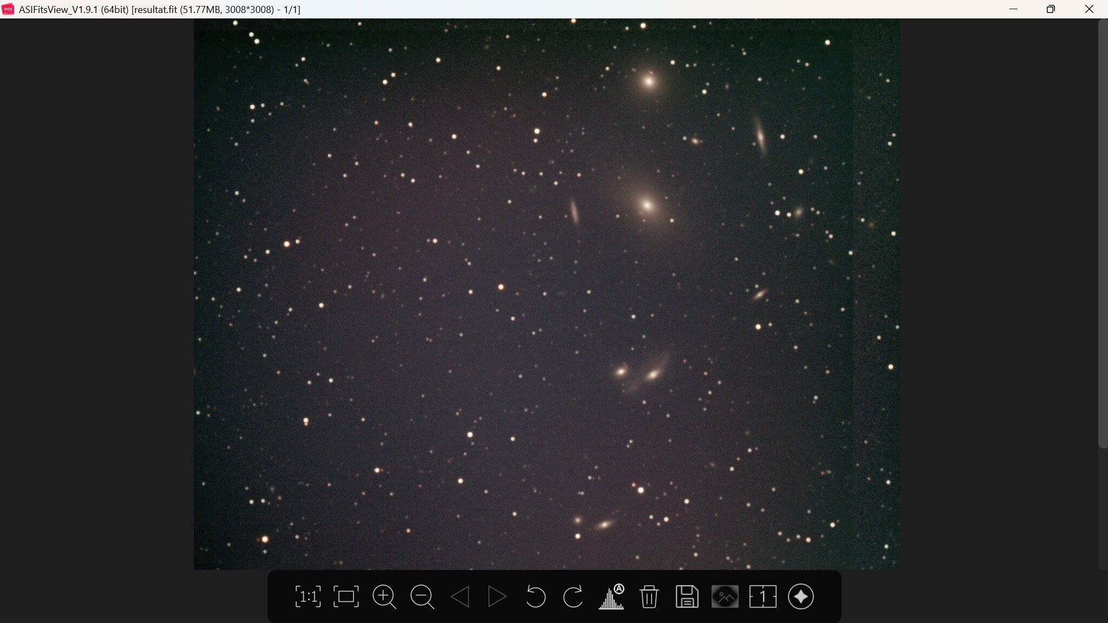The image size is (1108, 623).
Task: Click the bright elliptical galaxy in the image center
Action: click(x=647, y=205)
